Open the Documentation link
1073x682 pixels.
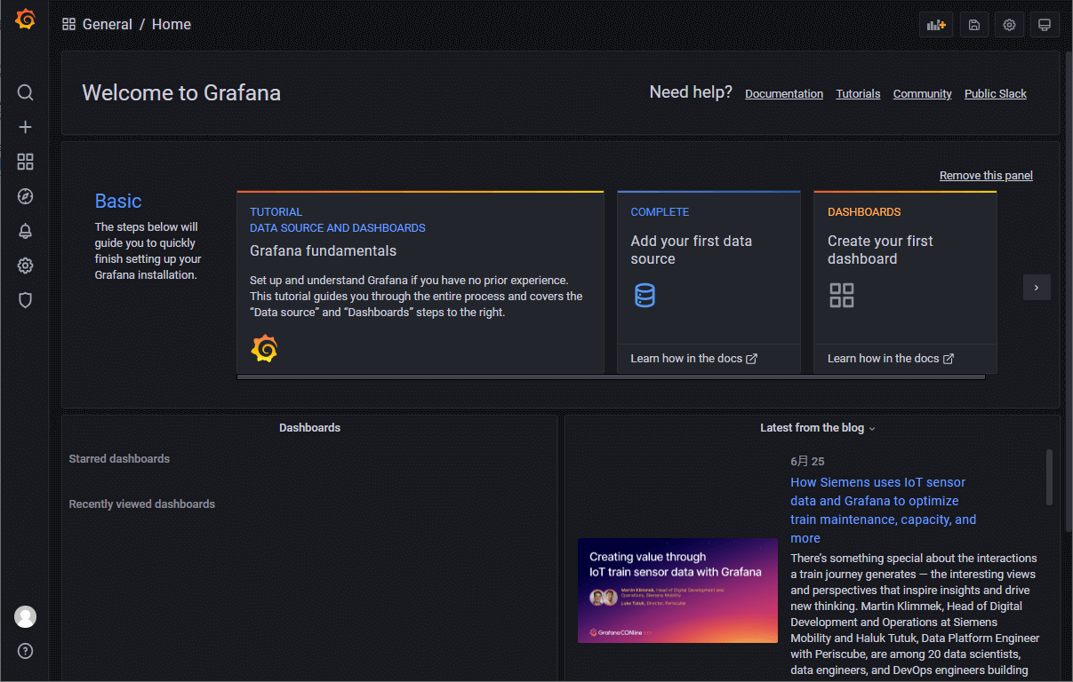coord(784,94)
